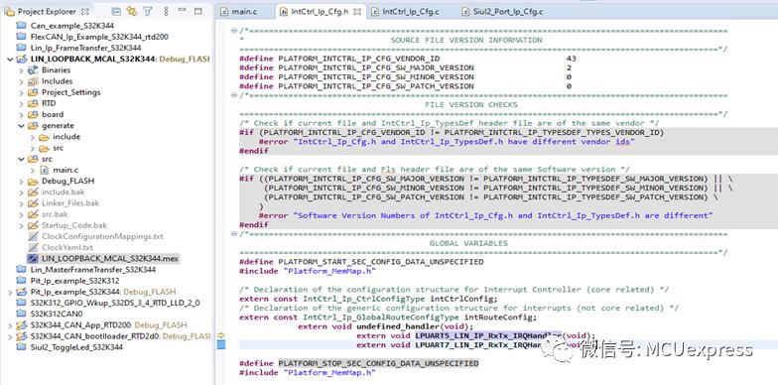The image size is (778, 385).
Task: Expand the include folder under generate
Action: [x=32, y=137]
